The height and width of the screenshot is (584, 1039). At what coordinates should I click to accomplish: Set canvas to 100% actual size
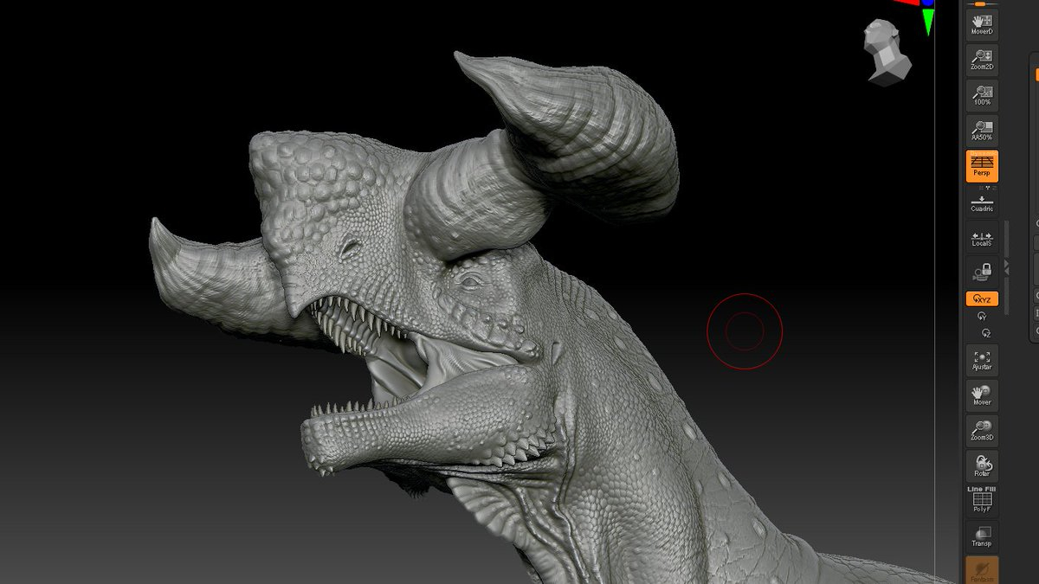click(x=982, y=93)
